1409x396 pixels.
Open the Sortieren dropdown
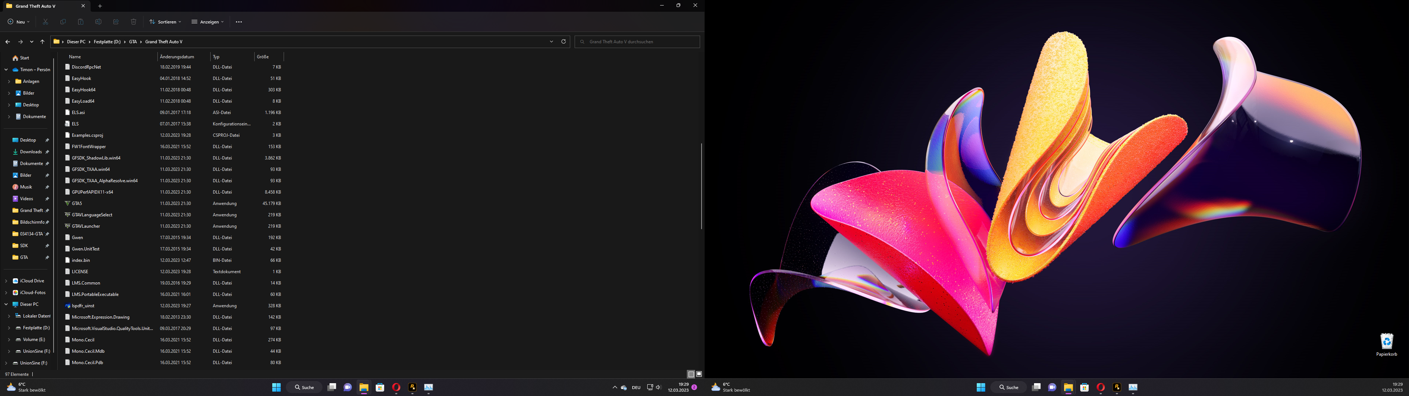click(165, 22)
